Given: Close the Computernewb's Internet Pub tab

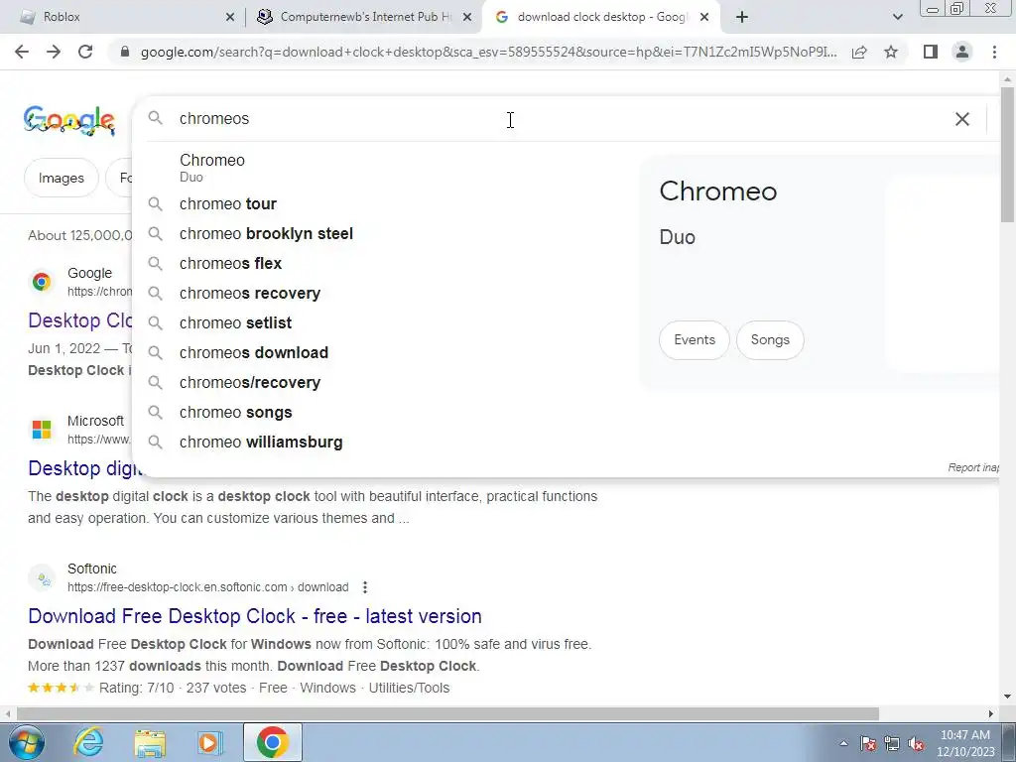Looking at the screenshot, I should (467, 18).
